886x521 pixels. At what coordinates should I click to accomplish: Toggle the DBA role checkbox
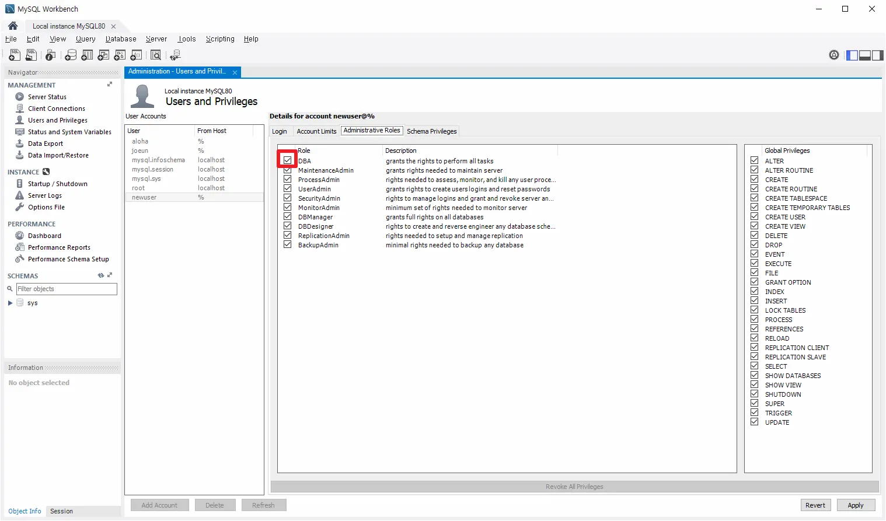point(287,160)
